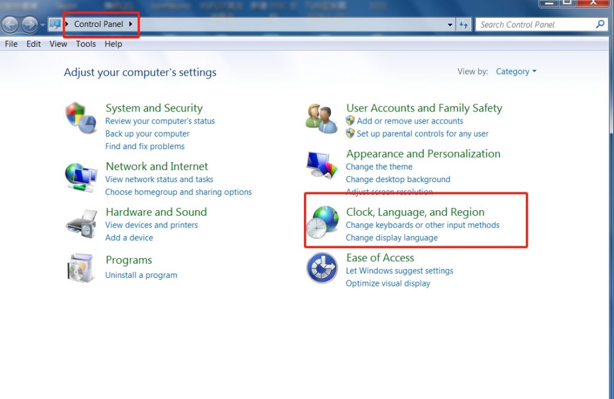The width and height of the screenshot is (614, 399).
Task: Open User Accounts and Family Safety
Action: click(424, 108)
